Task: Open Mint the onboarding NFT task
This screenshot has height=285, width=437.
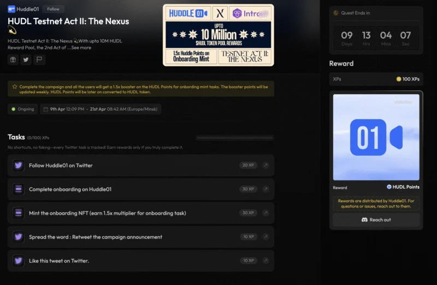Action: pyautogui.click(x=141, y=213)
